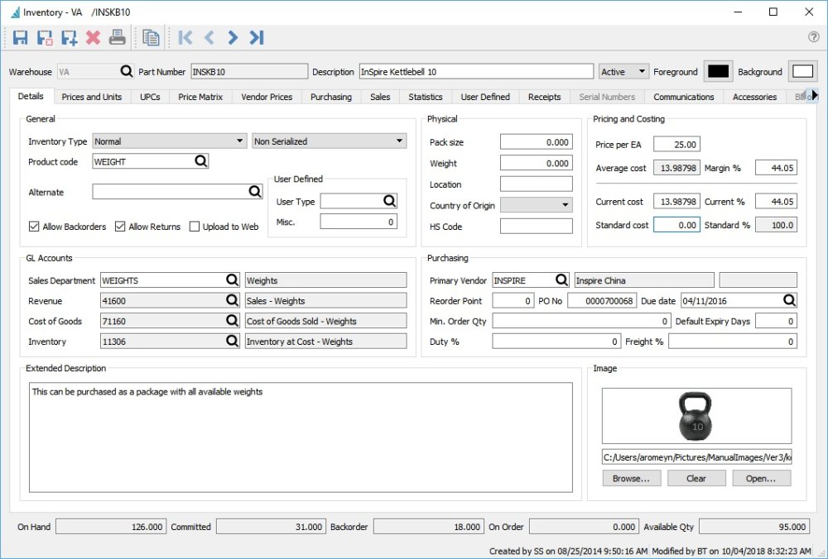Jump to first record arrow icon
The width and height of the screenshot is (828, 559).
[185, 37]
